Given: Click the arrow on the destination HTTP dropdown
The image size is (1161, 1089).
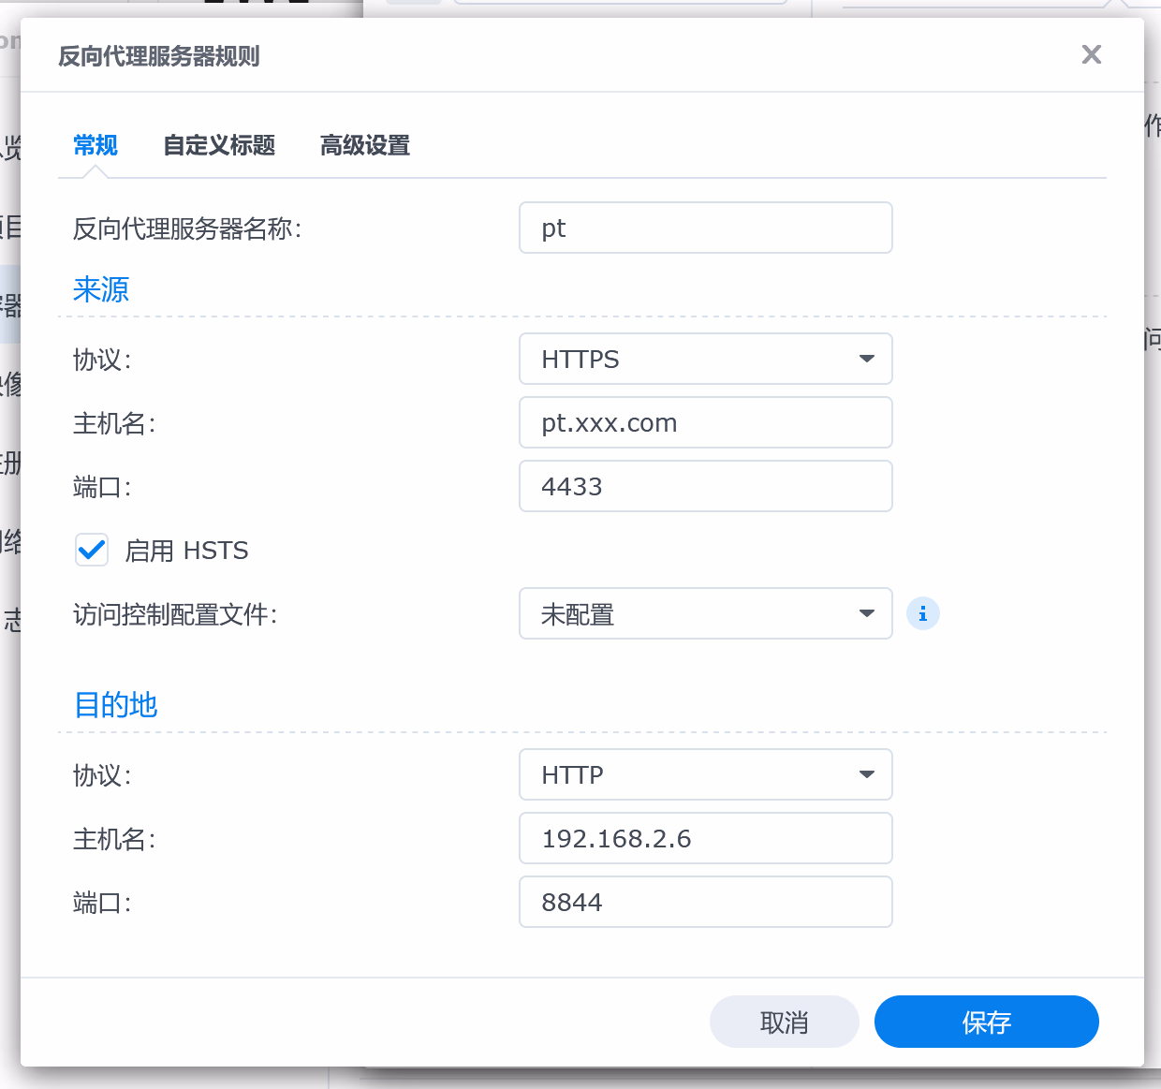Looking at the screenshot, I should point(866,774).
